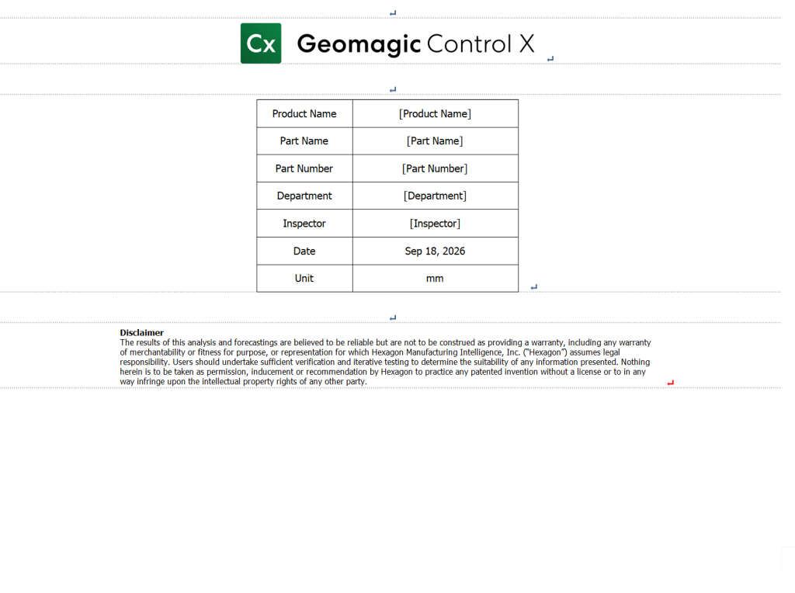Click the [Part Number] value cell
Viewport: 795px width, 593px height.
click(x=435, y=168)
